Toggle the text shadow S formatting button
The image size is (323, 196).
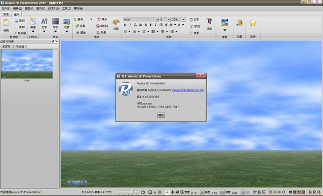[146, 25]
